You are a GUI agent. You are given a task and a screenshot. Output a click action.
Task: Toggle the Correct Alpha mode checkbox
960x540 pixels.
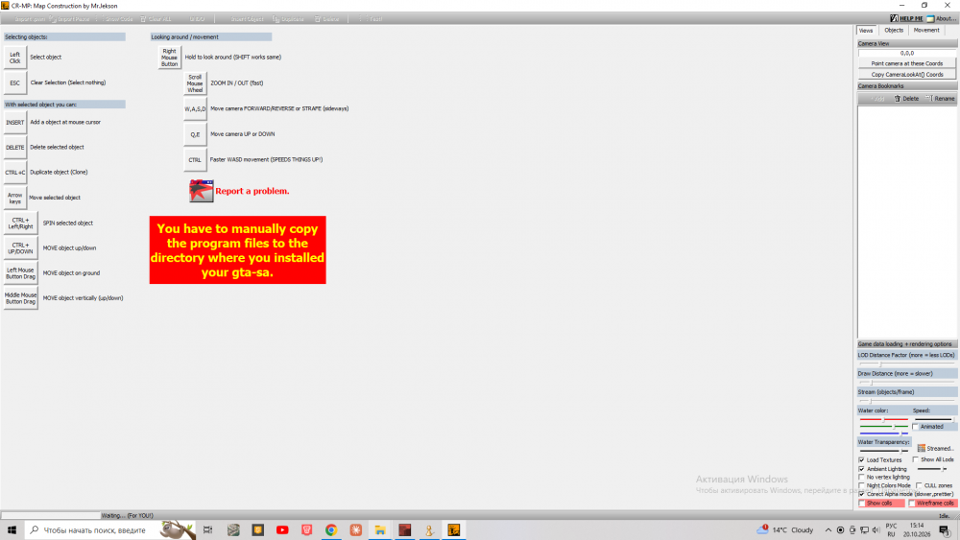(x=861, y=494)
